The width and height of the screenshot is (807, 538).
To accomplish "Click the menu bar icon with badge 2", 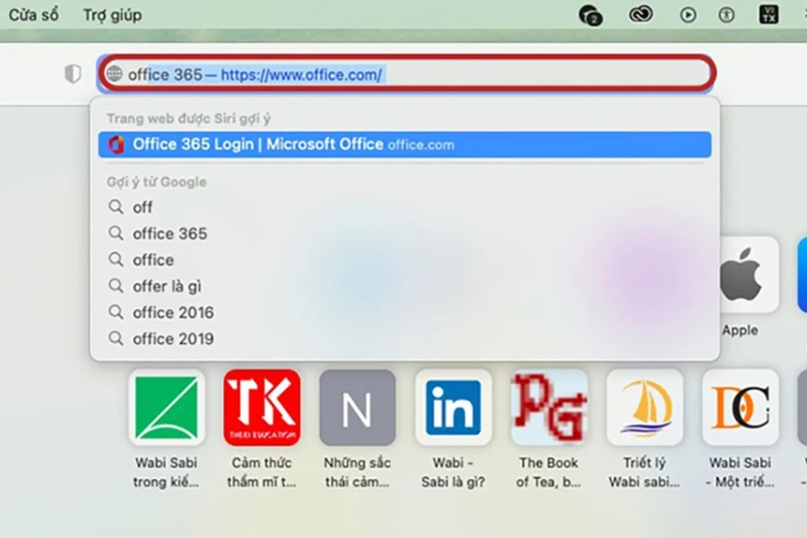I will (590, 15).
